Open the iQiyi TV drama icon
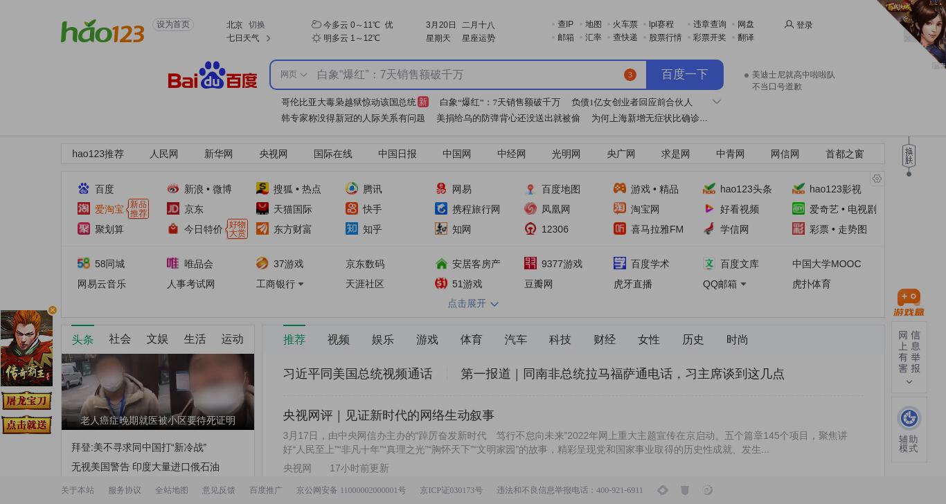This screenshot has width=946, height=504. pyautogui.click(x=798, y=209)
